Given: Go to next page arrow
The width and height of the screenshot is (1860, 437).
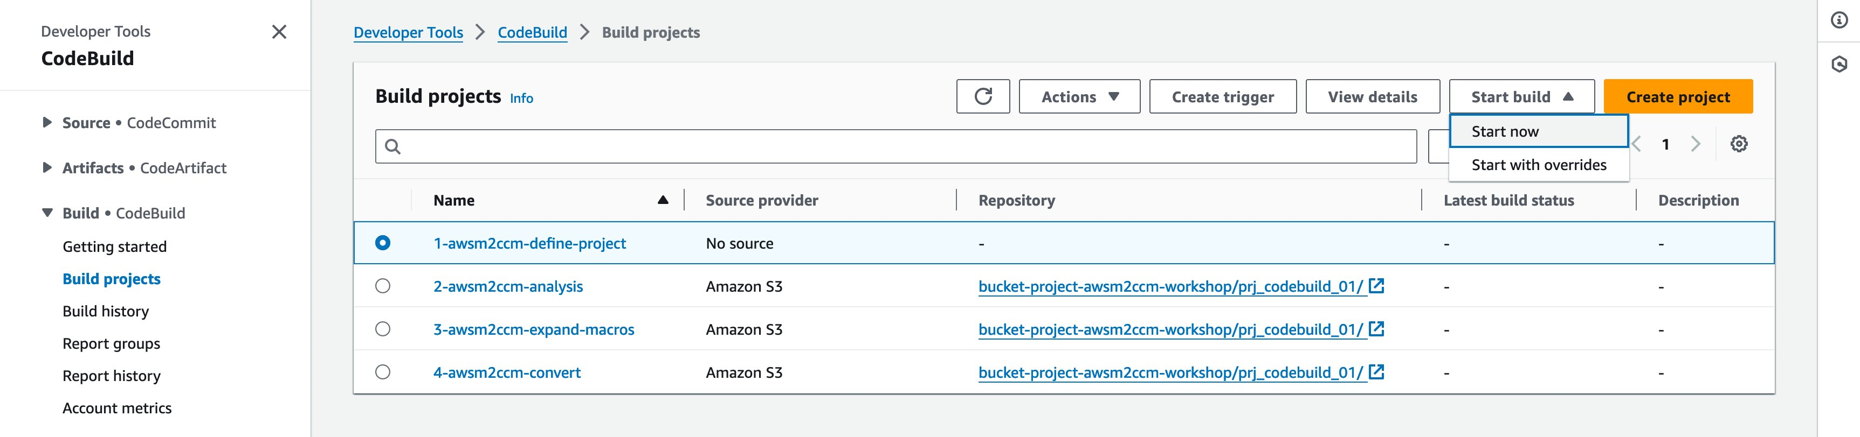Looking at the screenshot, I should (x=1696, y=144).
